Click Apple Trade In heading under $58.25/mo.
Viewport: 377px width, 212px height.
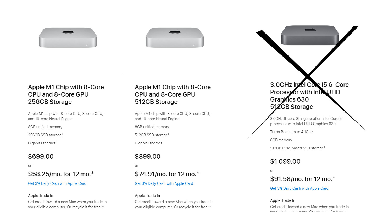click(x=41, y=196)
